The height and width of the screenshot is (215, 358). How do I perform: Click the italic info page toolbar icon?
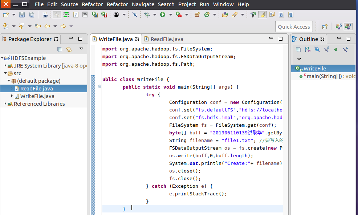76,15
